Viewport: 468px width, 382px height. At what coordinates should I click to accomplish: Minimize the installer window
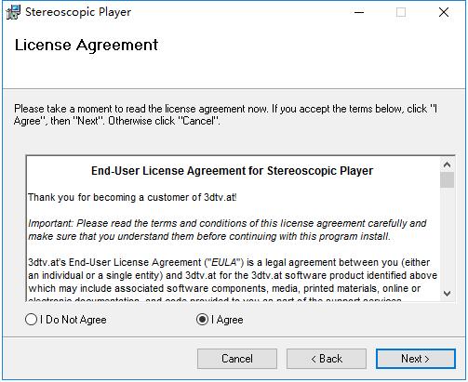(x=359, y=12)
